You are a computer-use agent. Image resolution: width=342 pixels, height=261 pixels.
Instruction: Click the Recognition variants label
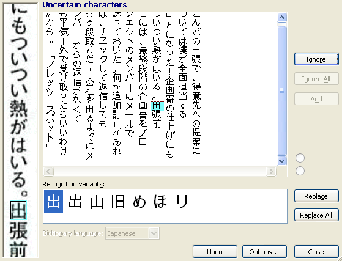73,184
